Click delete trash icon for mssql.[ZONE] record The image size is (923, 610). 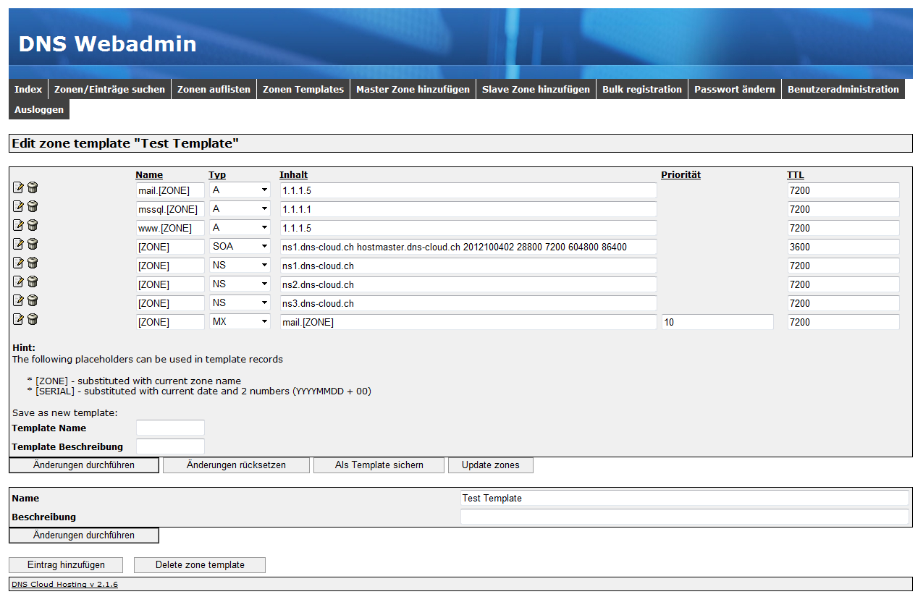pyautogui.click(x=33, y=207)
